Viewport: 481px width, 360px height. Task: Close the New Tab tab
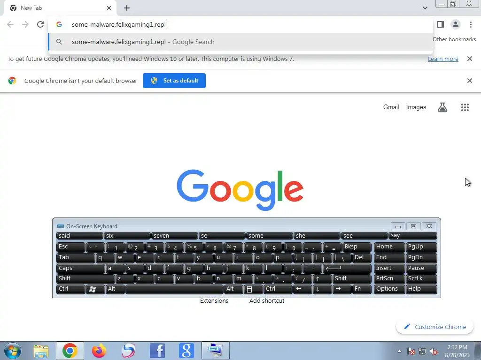point(109,8)
